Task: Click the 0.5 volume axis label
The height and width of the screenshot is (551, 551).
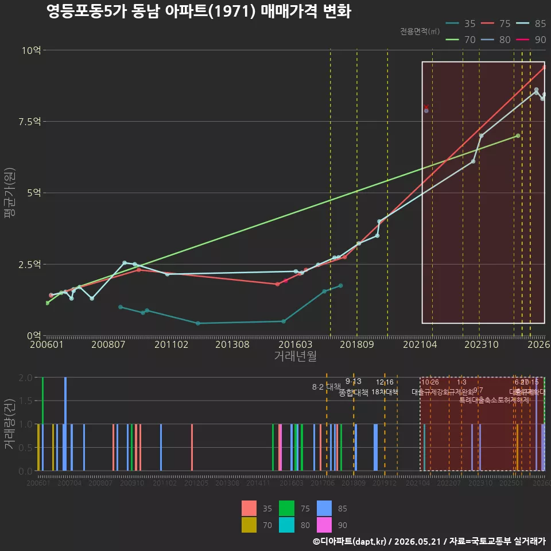Action: click(x=25, y=448)
